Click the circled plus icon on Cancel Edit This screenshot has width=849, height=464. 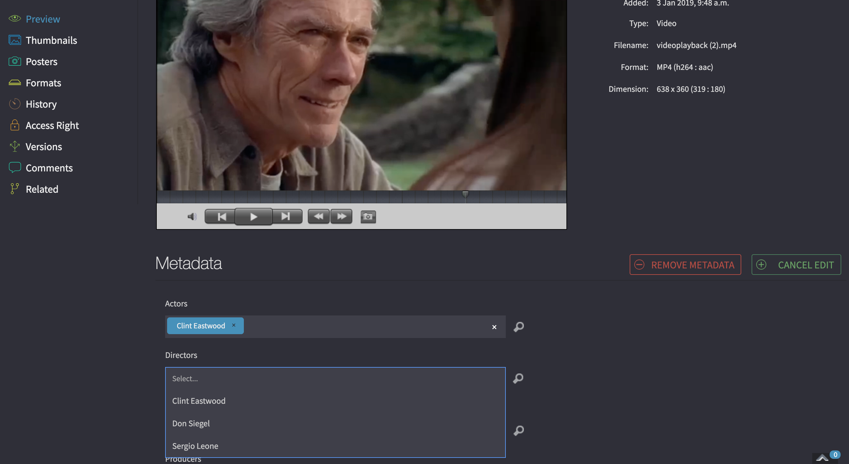click(x=761, y=265)
